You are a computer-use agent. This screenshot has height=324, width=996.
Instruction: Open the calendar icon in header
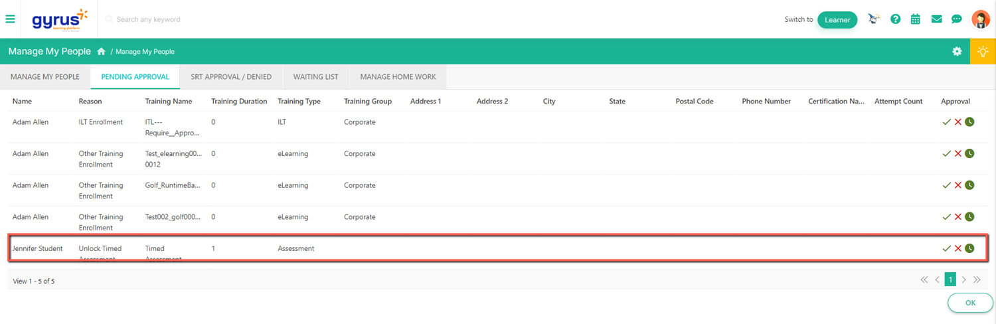[x=915, y=19]
